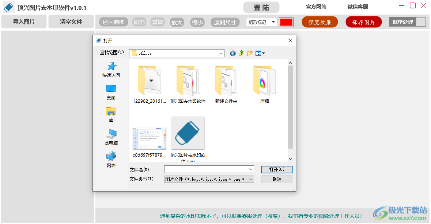Screen dimensions: 431x224
Task: Click 清空文件 clear files button
Action: 71,21
